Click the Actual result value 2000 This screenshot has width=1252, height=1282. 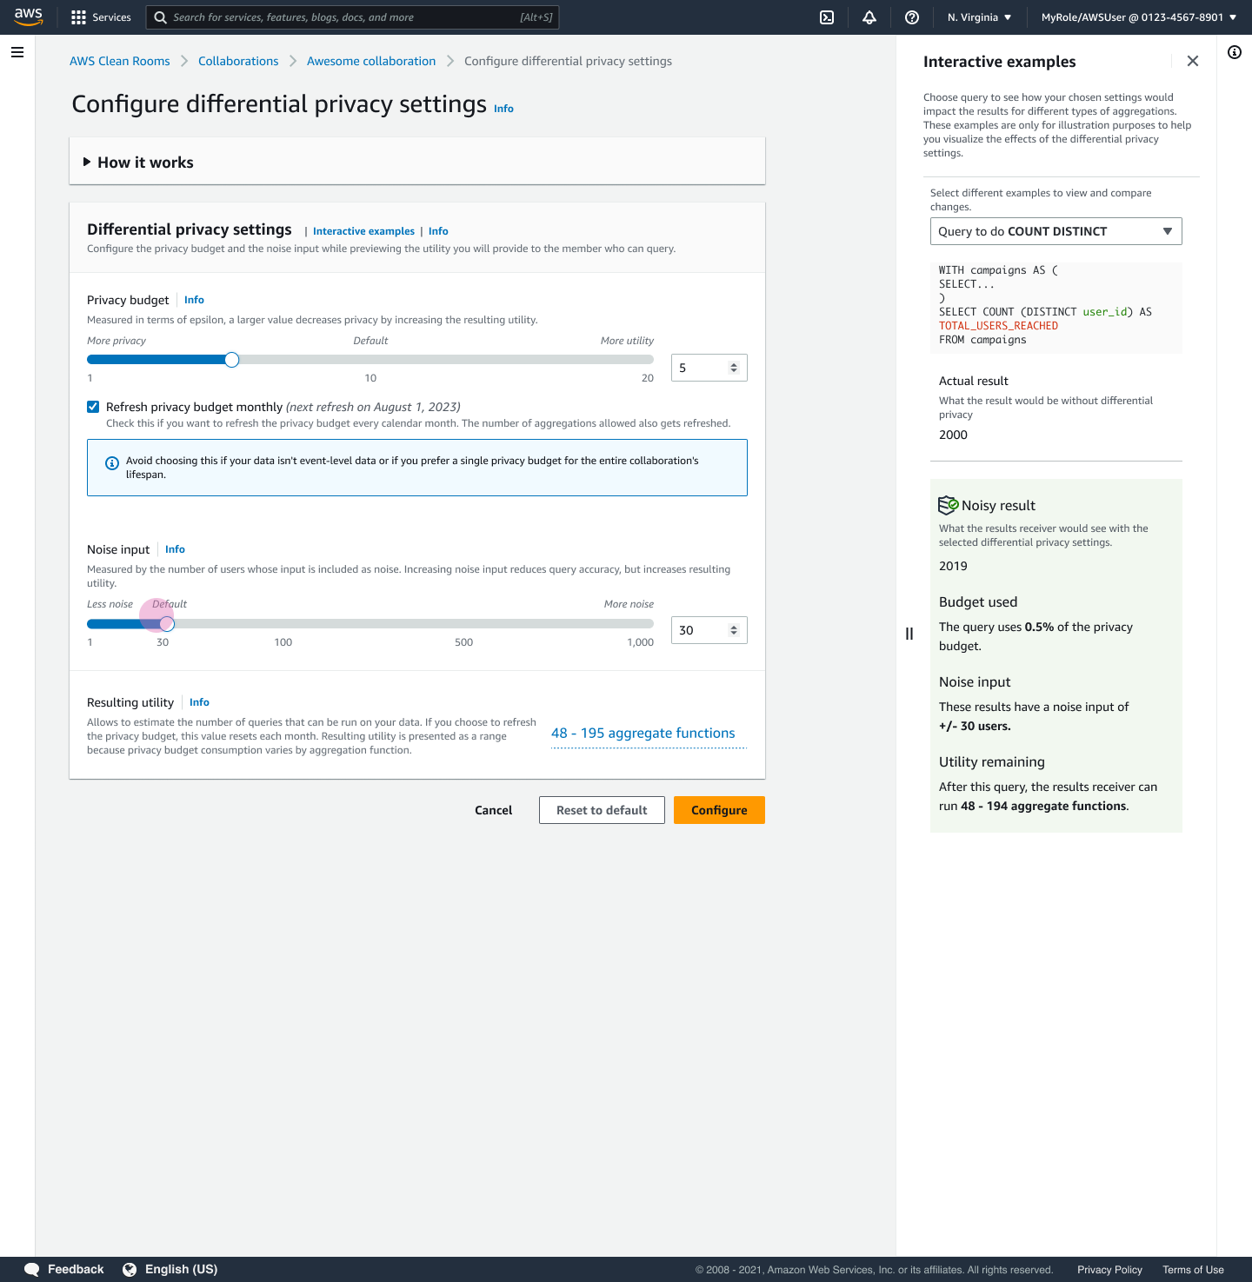click(x=953, y=435)
